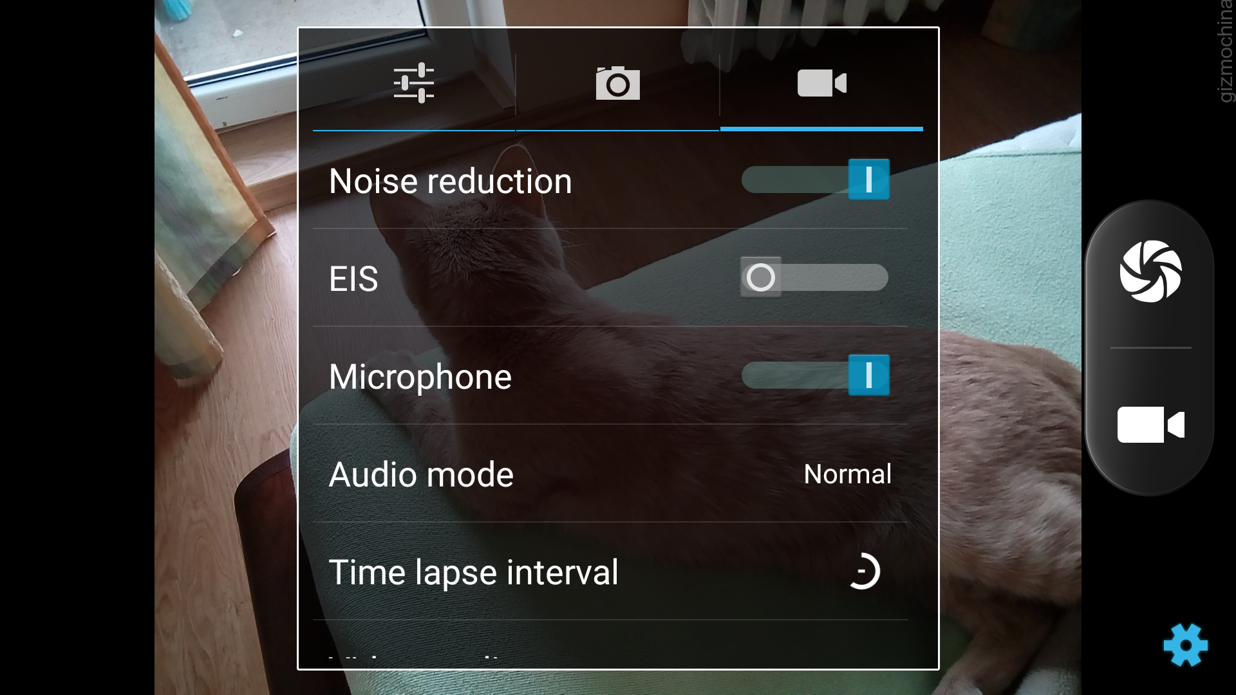Screen dimensions: 1236x695
Task: Click the Microphone setting label
Action: [x=420, y=377]
